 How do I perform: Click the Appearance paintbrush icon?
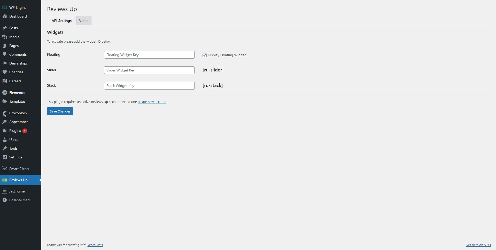[5, 122]
